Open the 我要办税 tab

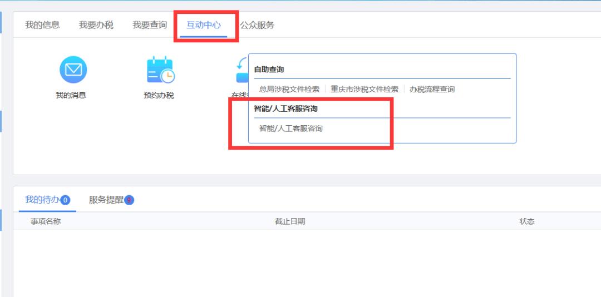point(96,25)
